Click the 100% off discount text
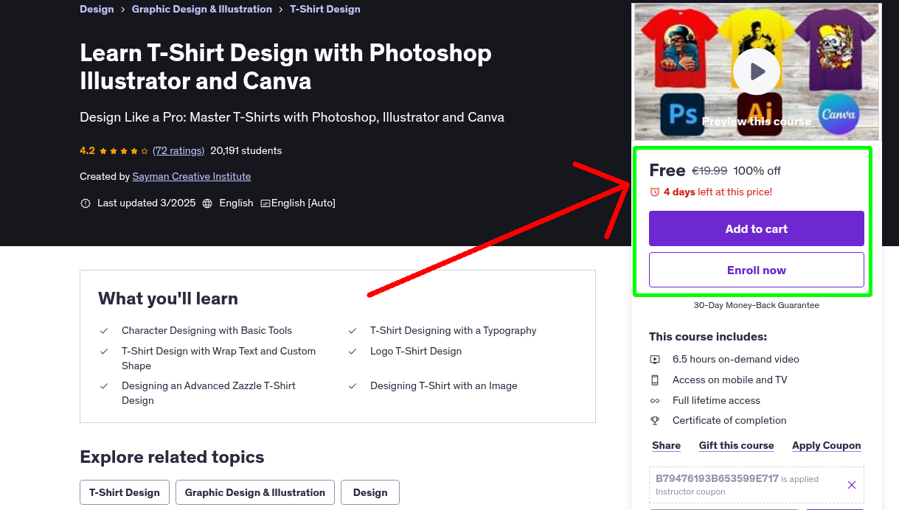The image size is (899, 510). pos(757,171)
